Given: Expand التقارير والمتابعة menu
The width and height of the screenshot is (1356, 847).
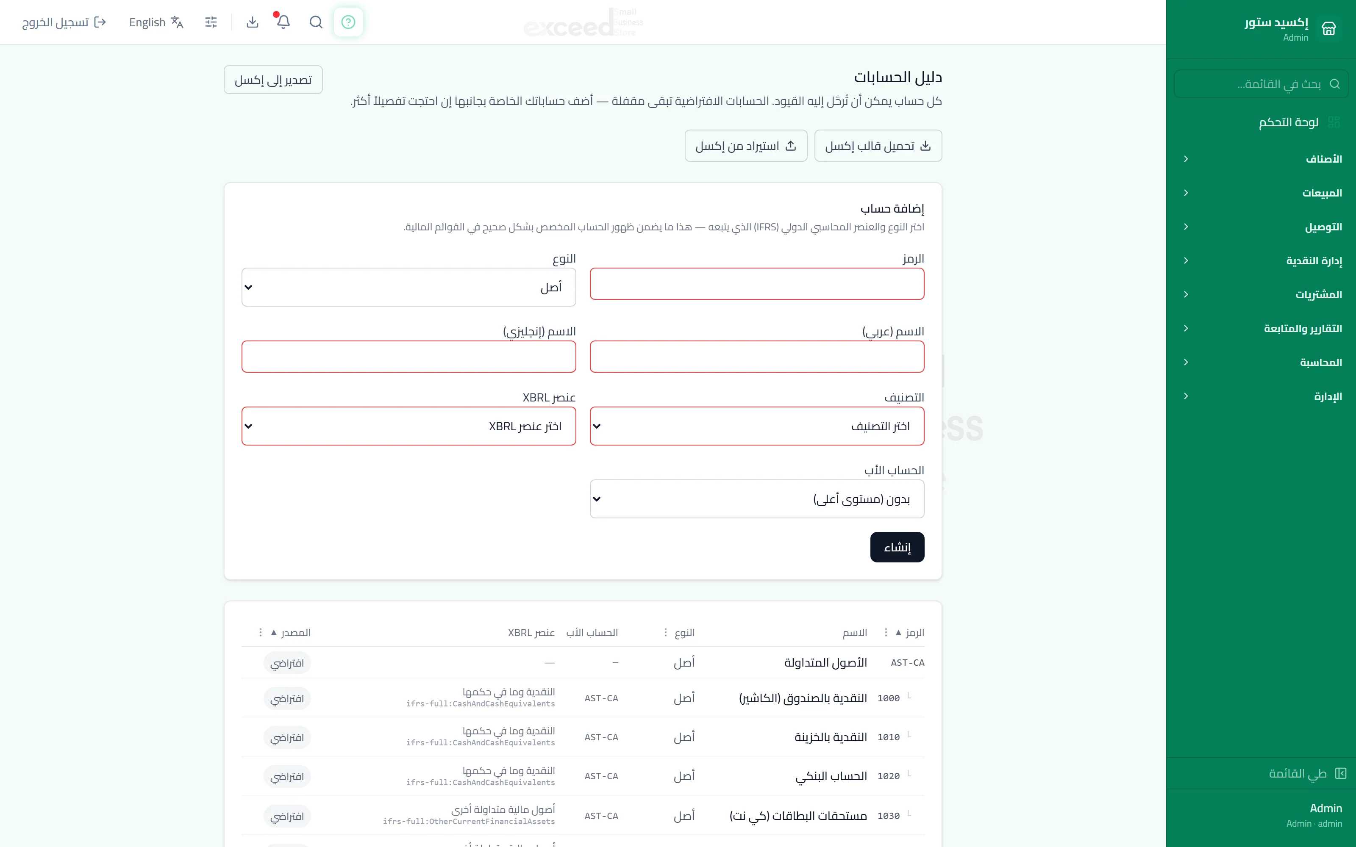Looking at the screenshot, I should click(x=1261, y=328).
